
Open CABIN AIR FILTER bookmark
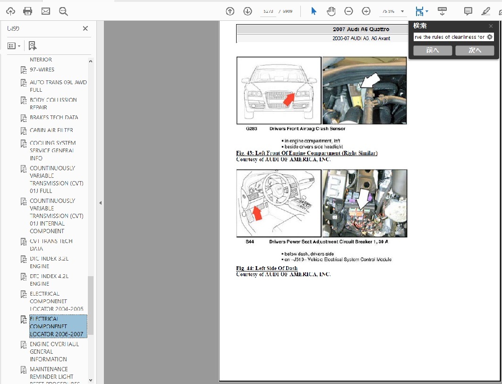tap(51, 130)
